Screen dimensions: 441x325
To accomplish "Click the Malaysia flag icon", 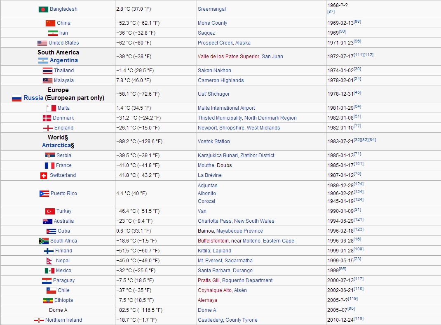I will point(47,80).
